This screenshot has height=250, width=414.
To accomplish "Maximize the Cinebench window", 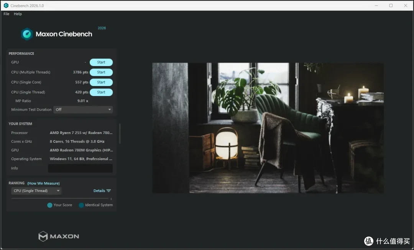I will tap(391, 5).
